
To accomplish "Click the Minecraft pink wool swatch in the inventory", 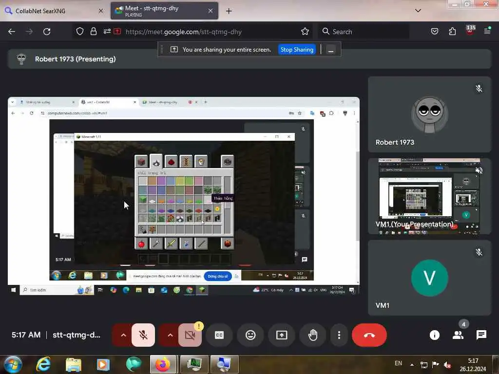I will [198, 181].
